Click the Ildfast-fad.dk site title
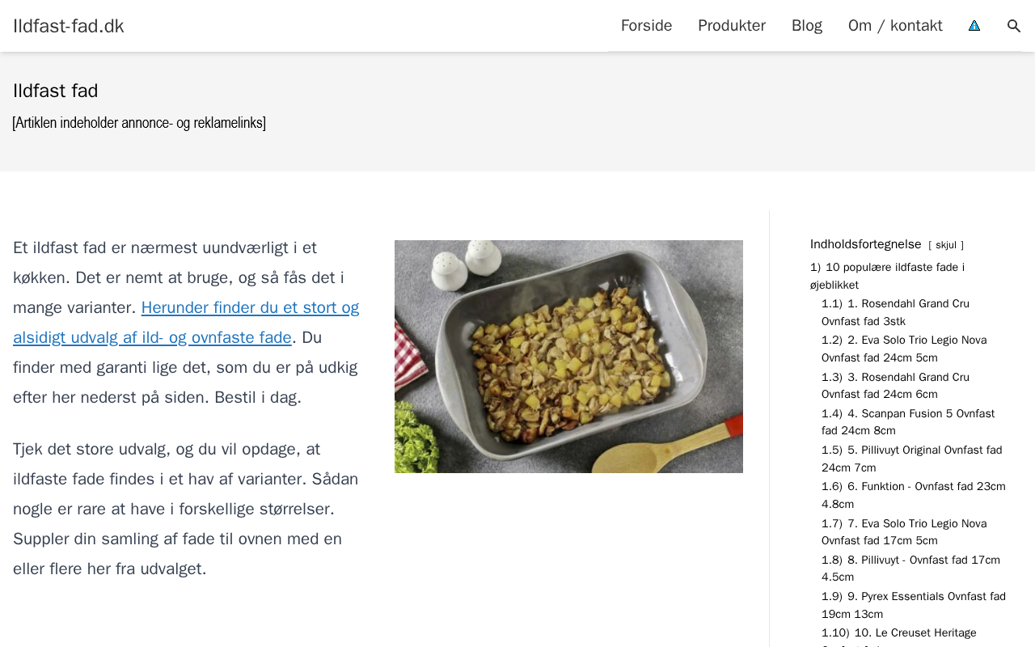This screenshot has width=1035, height=647. (69, 26)
